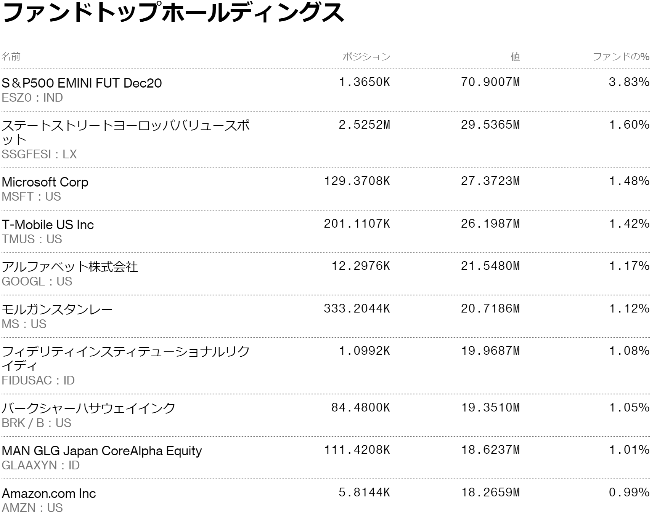Click the MSFT : US ticker symbol
The width and height of the screenshot is (657, 520).
tap(31, 196)
